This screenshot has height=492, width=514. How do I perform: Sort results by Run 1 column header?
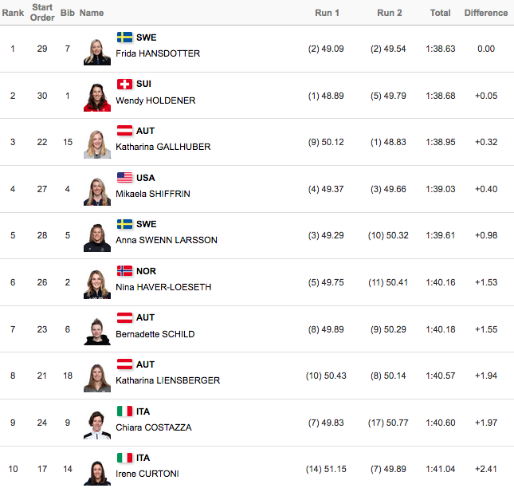(x=327, y=13)
